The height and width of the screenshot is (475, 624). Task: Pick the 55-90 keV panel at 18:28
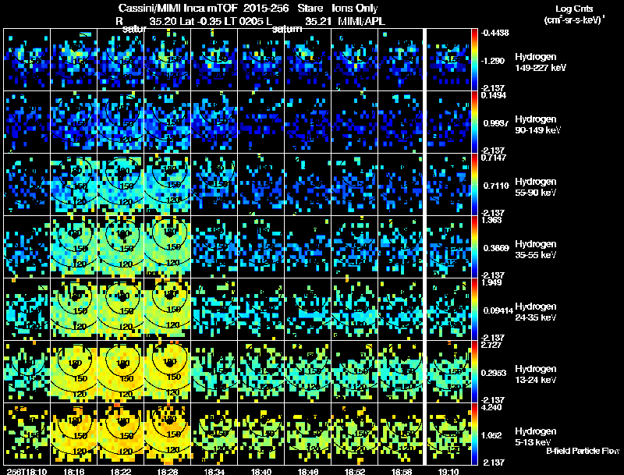click(x=167, y=184)
